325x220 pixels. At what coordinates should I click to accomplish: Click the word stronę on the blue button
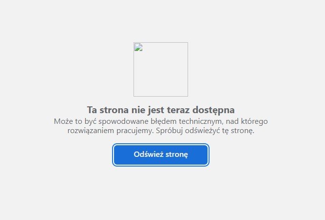[176, 155]
